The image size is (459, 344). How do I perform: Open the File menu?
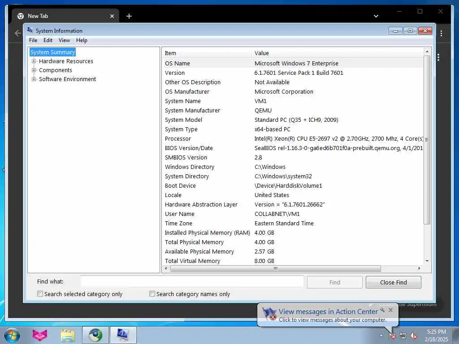33,40
